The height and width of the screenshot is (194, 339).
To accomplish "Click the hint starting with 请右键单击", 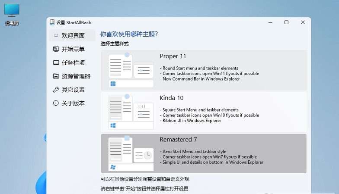I will [x=144, y=189].
